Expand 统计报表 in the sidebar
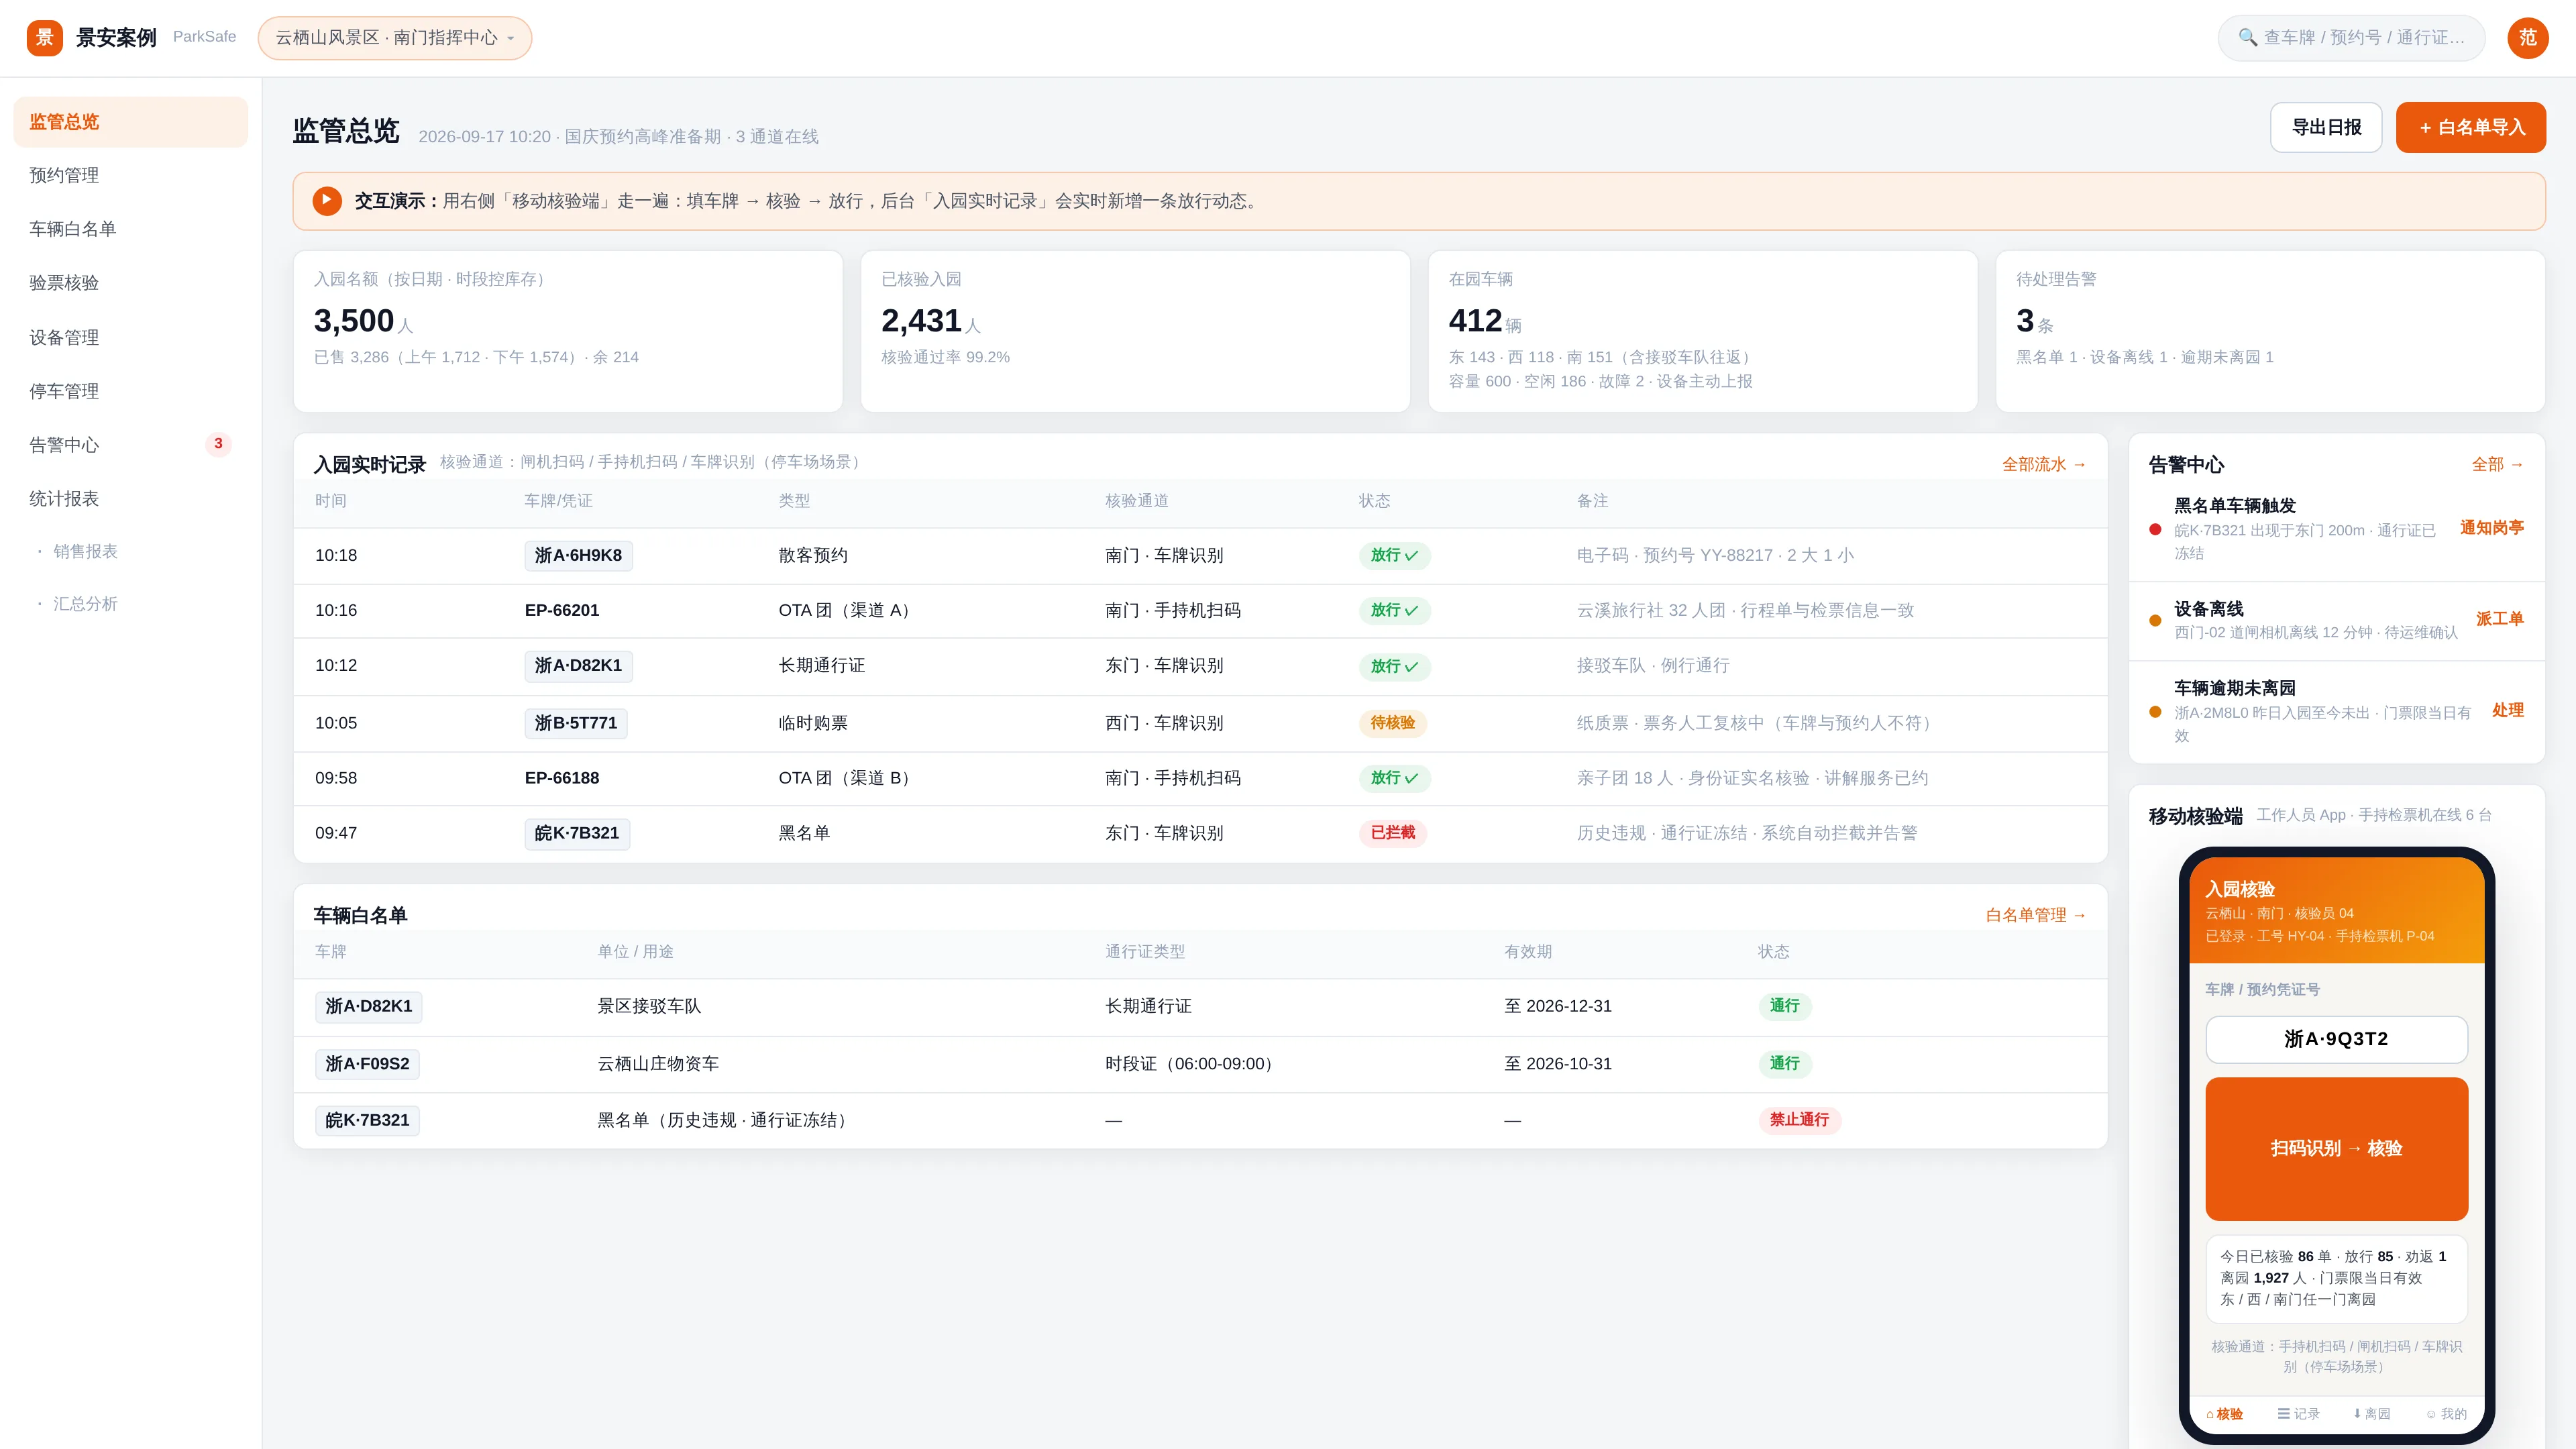 tap(131, 499)
